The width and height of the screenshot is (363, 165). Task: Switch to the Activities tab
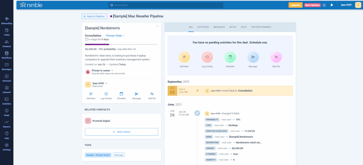[203, 27]
